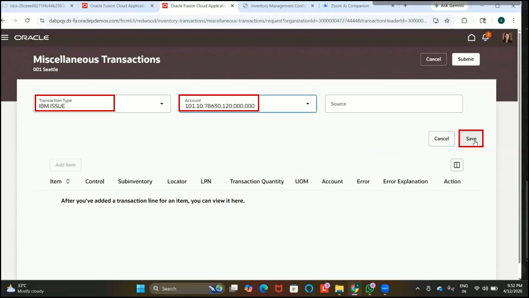This screenshot has width=529, height=298.
Task: Expand the Account dropdown arrow
Action: coord(308,104)
